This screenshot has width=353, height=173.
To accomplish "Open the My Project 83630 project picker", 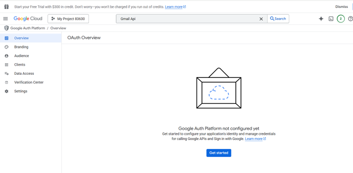I will (x=68, y=19).
